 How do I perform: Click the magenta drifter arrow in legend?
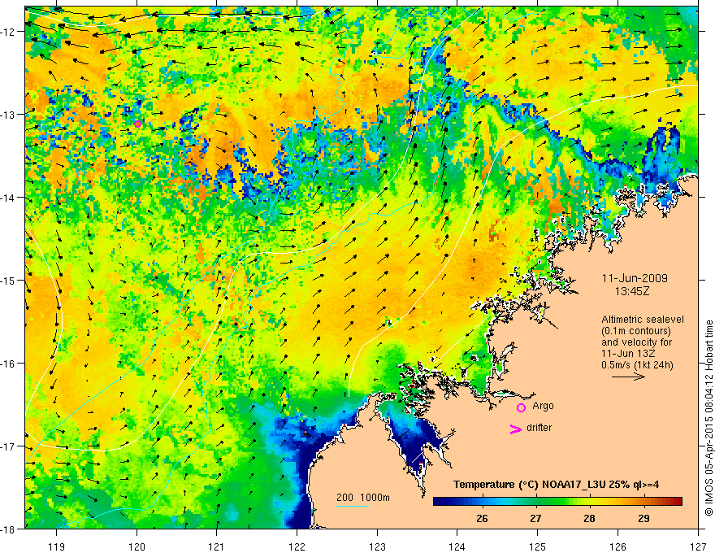click(516, 429)
